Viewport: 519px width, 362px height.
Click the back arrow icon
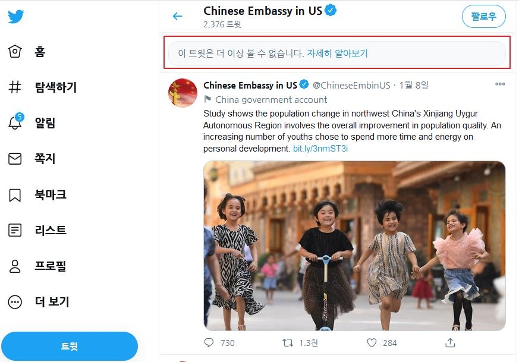tap(177, 16)
